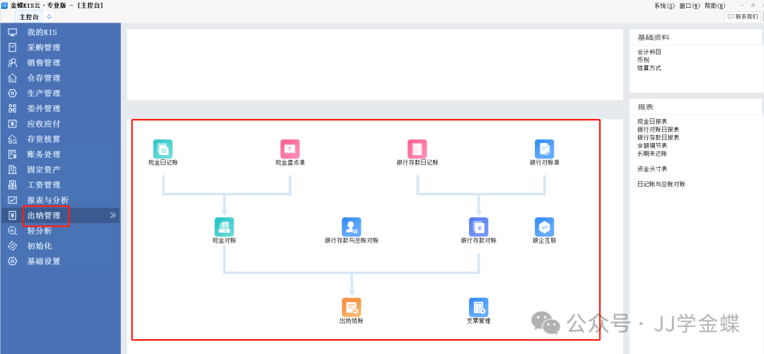Viewport: 764px width, 354px height.
Task: Open the 现金日记账 module icon
Action: [x=163, y=149]
